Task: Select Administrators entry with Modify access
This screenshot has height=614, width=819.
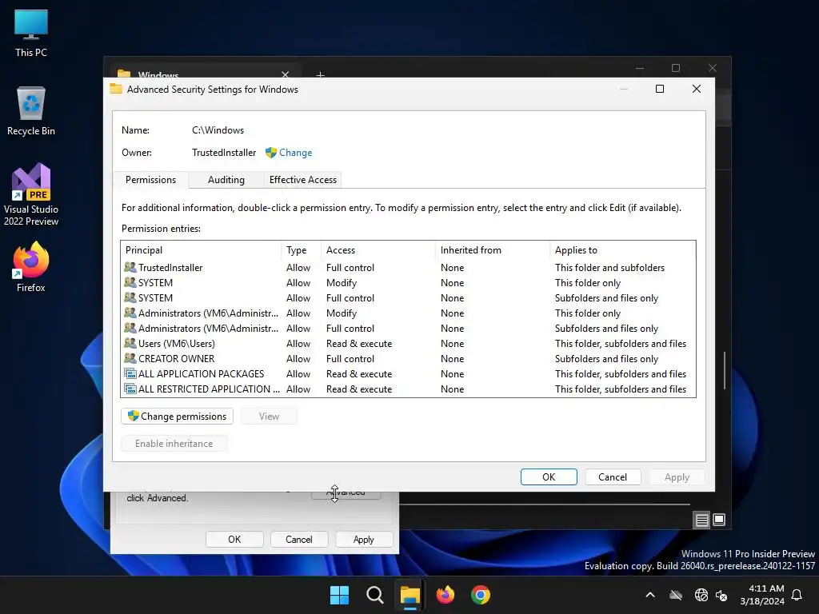Action: tap(408, 313)
